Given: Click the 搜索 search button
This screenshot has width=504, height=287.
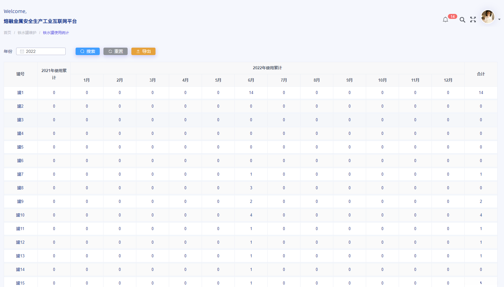Looking at the screenshot, I should point(88,51).
